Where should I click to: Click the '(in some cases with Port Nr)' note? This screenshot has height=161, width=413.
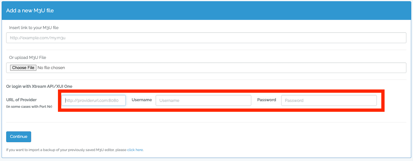[29, 106]
